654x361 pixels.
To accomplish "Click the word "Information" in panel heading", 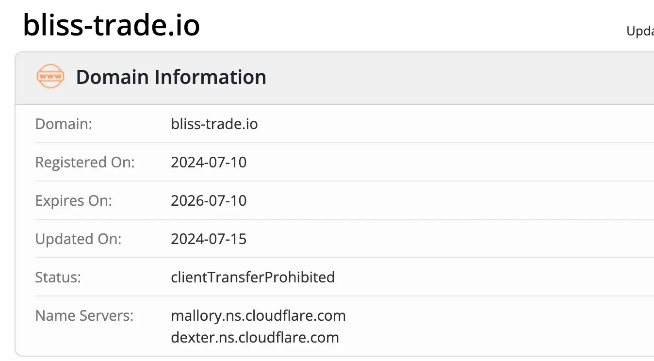I will 210,77.
